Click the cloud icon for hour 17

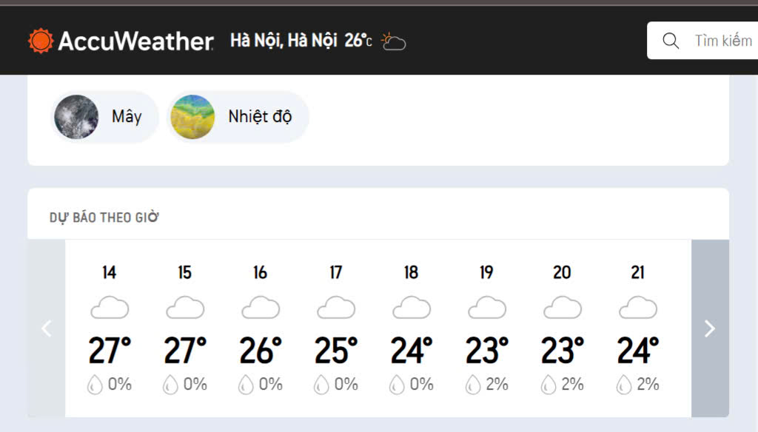[x=336, y=307]
